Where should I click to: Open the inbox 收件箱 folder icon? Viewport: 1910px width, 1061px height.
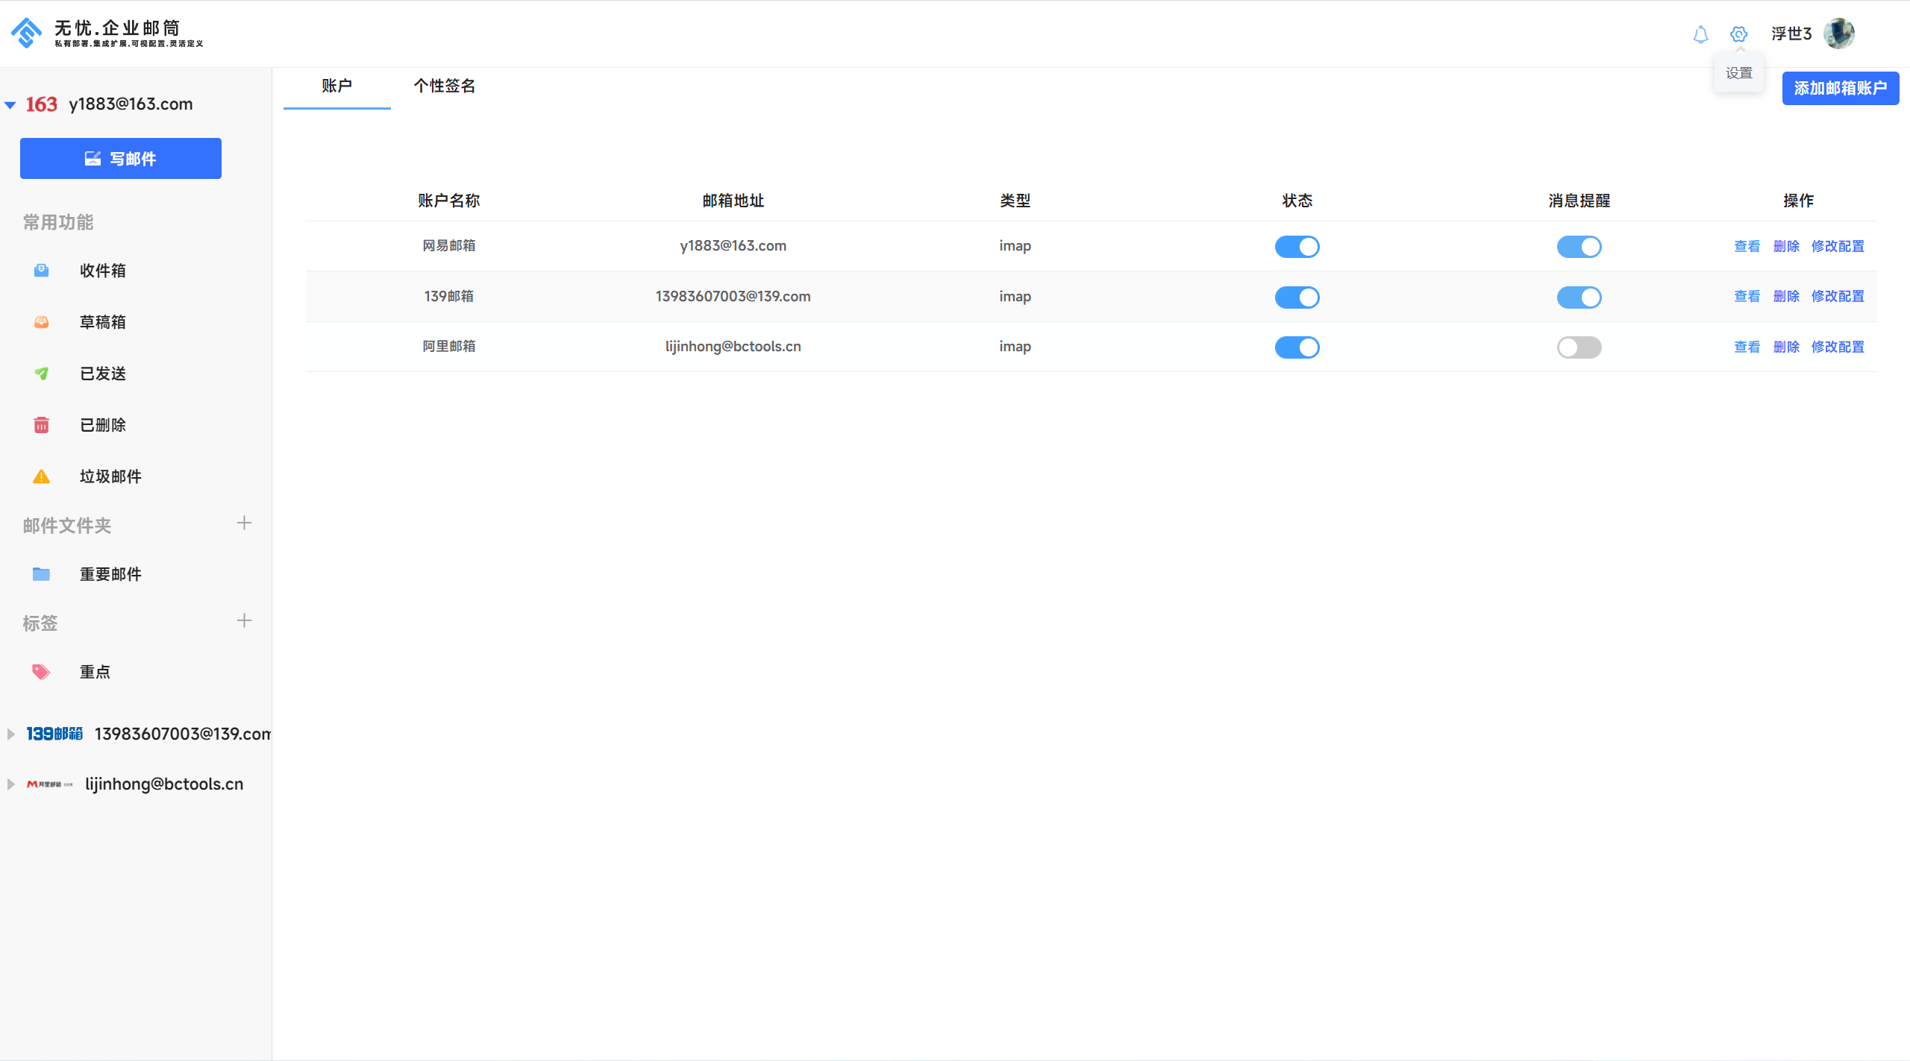coord(42,271)
